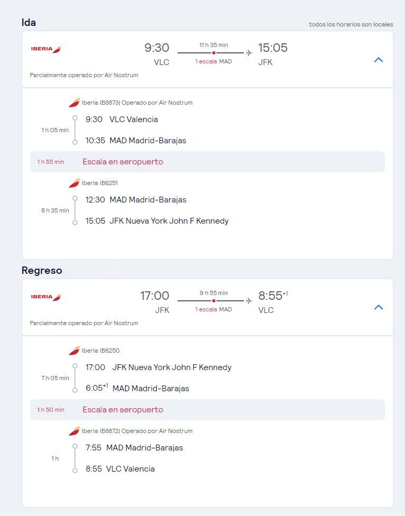Click '1 escala MAD' under 9 h 55 min

click(x=214, y=309)
